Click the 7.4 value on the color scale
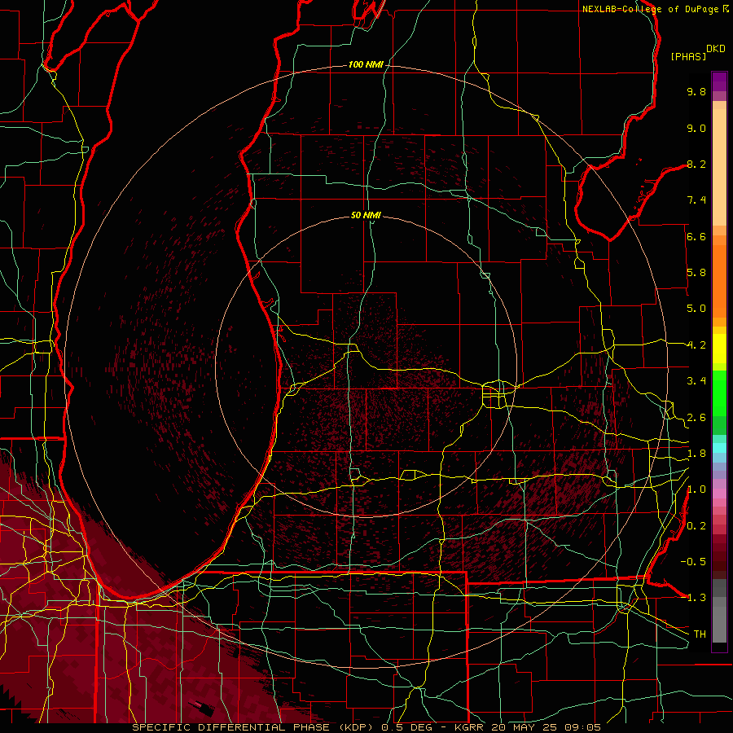 (x=696, y=200)
